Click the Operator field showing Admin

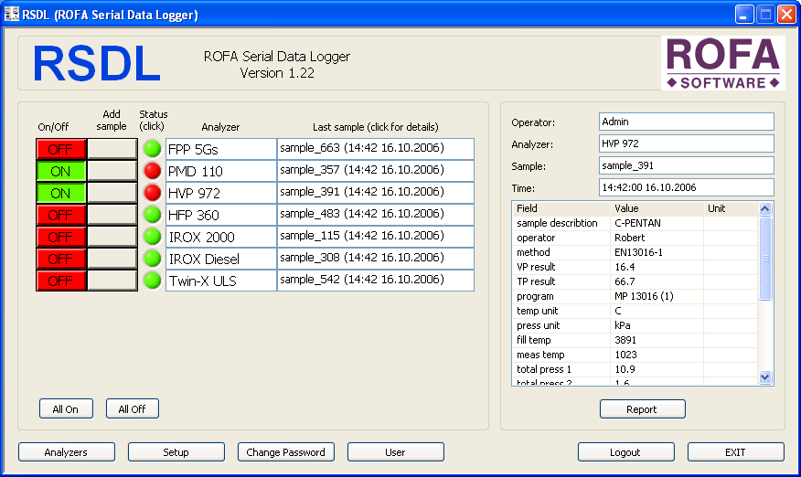[687, 122]
